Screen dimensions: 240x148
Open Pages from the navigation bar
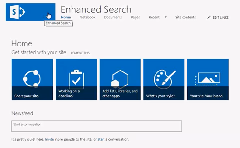click(136, 17)
